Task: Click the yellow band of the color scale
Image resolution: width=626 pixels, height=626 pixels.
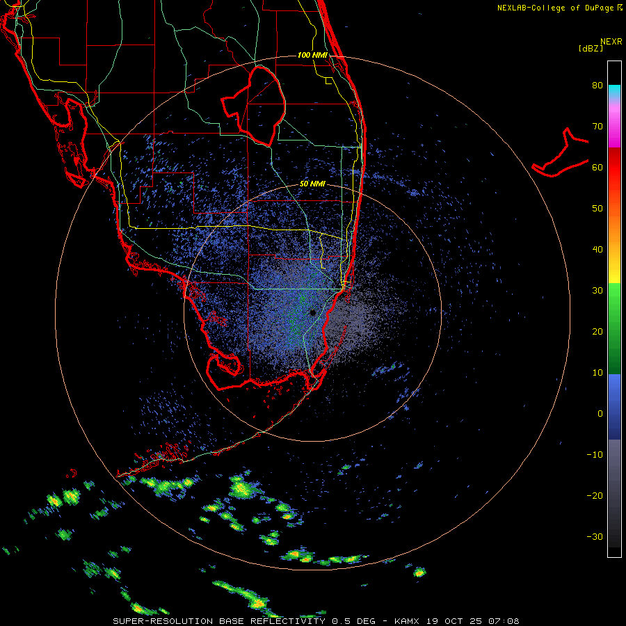Action: point(614,275)
